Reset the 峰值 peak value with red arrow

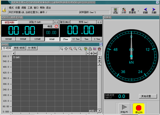coord(56,26)
